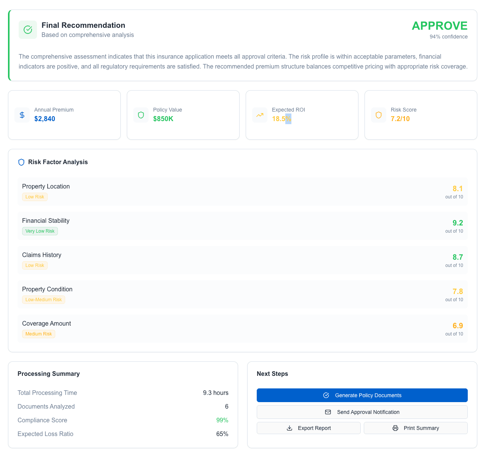Click the Medium Risk badge under Coverage Amount

[x=38, y=334]
